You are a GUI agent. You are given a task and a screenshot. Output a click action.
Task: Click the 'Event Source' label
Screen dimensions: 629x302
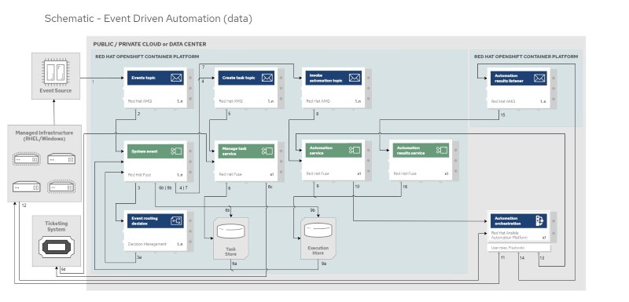coord(56,91)
